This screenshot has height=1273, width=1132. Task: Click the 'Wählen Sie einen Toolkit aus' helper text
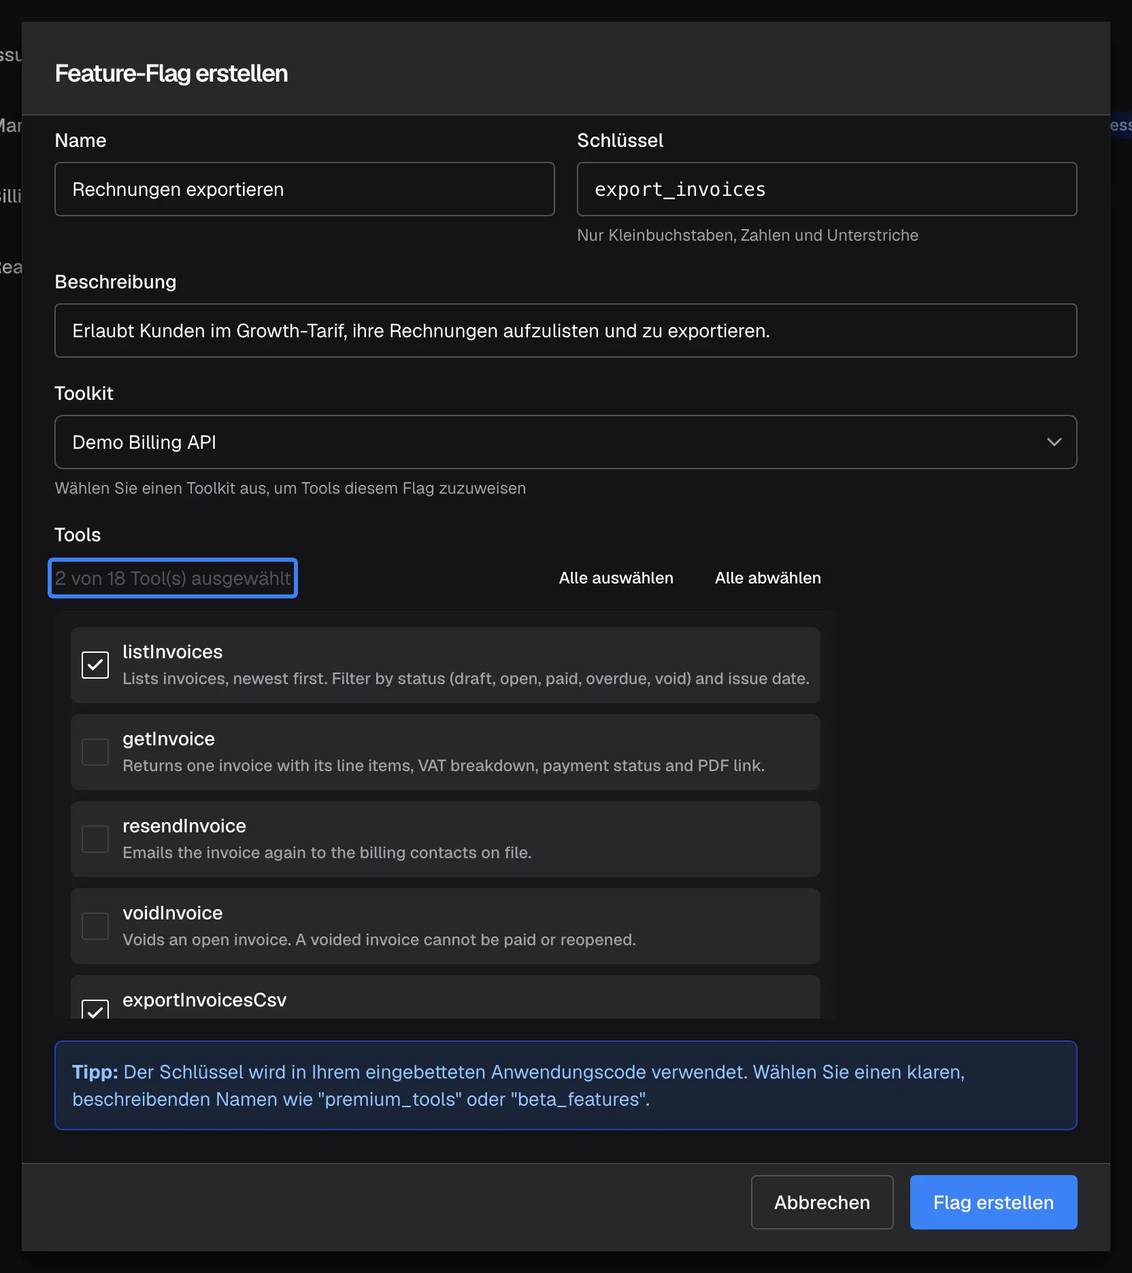coord(290,488)
